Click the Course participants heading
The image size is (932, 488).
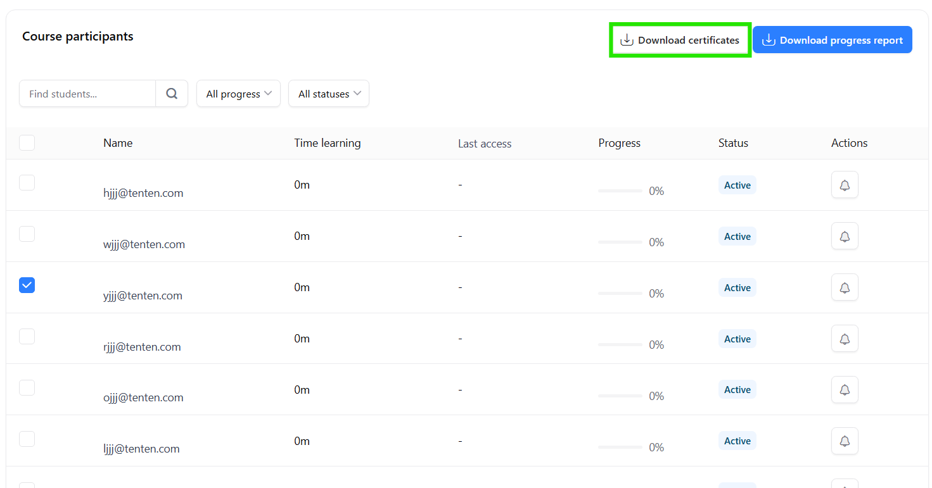pos(78,37)
